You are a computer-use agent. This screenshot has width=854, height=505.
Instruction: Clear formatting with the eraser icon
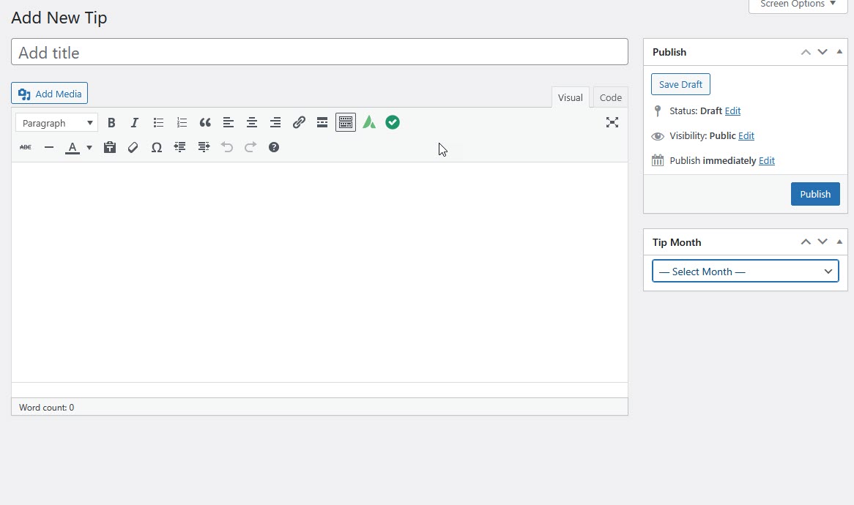coord(133,147)
